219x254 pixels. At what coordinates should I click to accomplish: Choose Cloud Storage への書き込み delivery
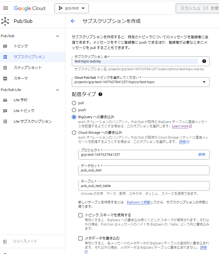74,132
